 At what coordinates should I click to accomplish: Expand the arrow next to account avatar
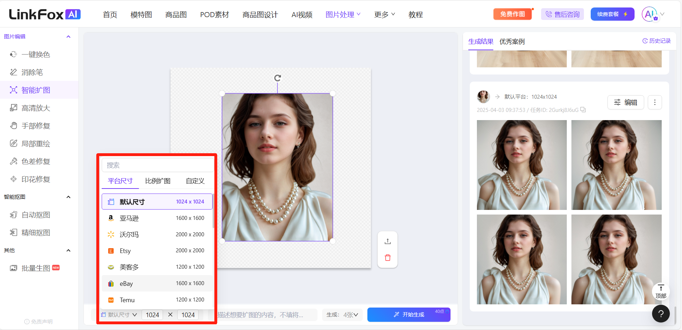(662, 14)
